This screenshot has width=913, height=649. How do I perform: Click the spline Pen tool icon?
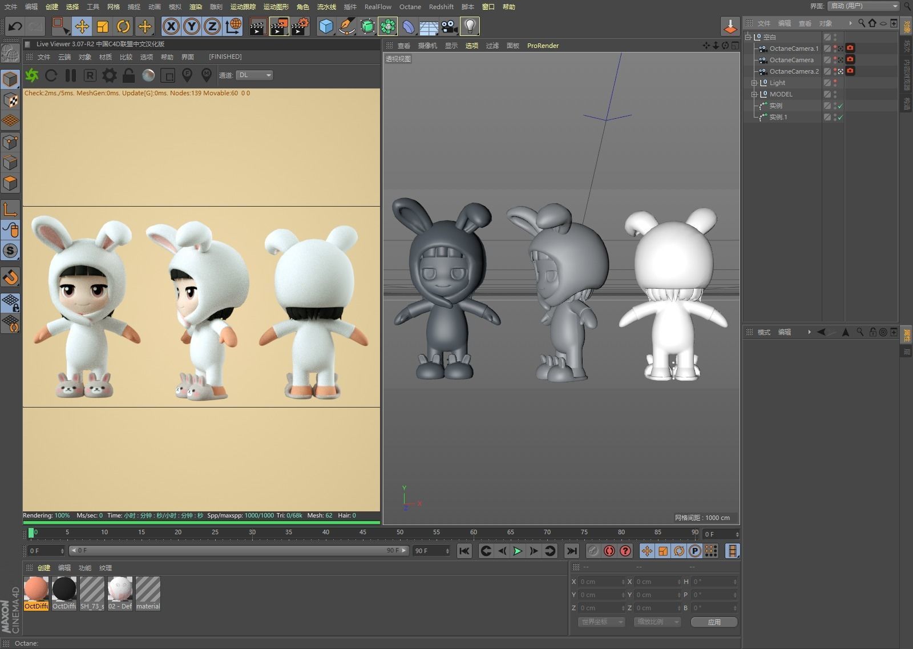click(346, 26)
